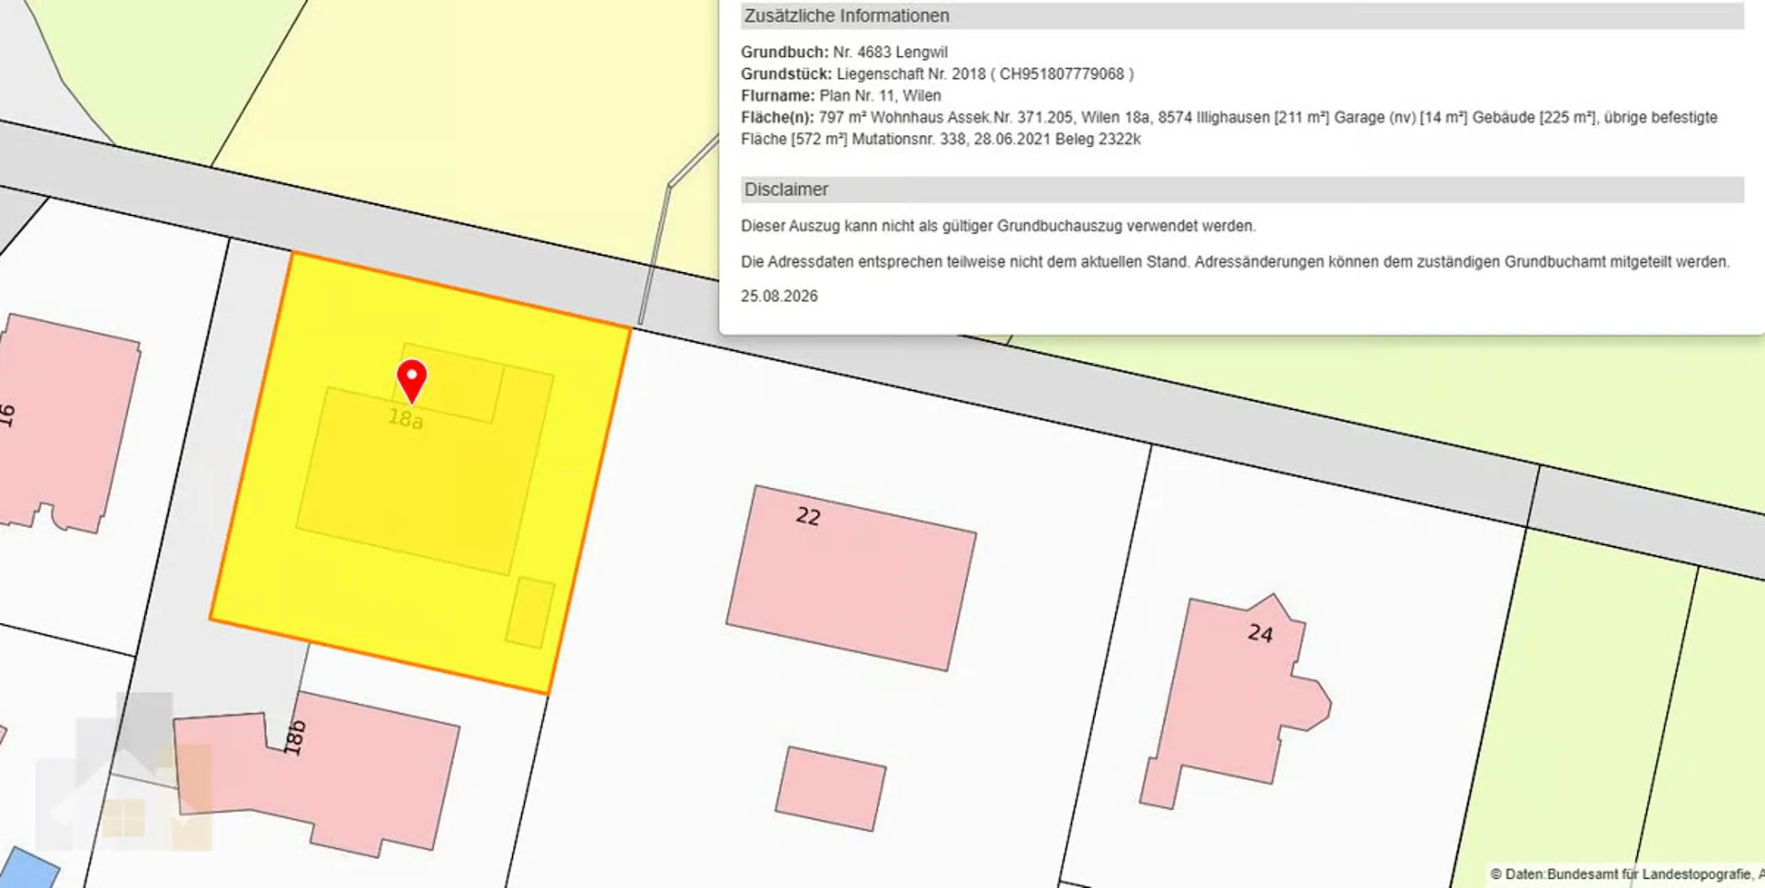Click the Bundesamt für Landestopografie attribution

[1627, 874]
